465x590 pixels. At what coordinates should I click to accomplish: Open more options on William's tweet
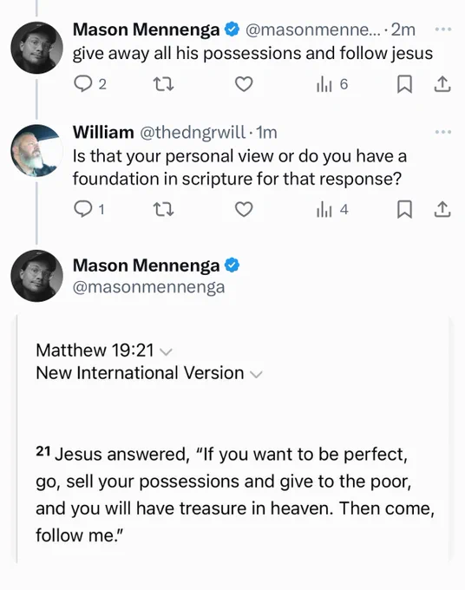tap(443, 132)
